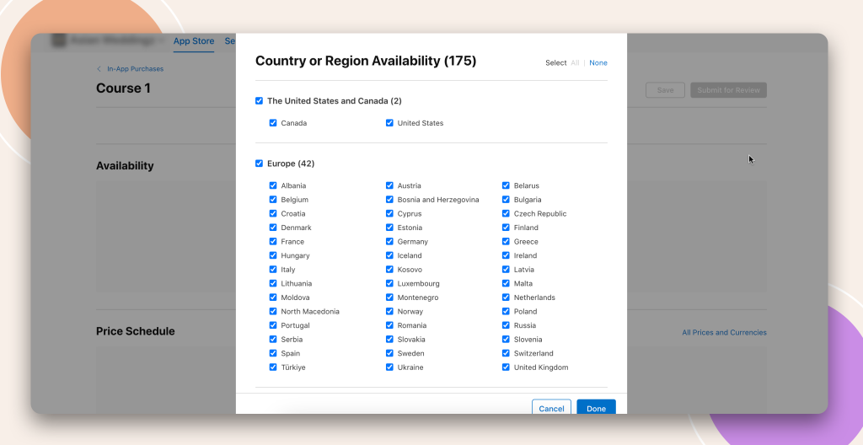Uncheck Lithuania

pyautogui.click(x=273, y=283)
